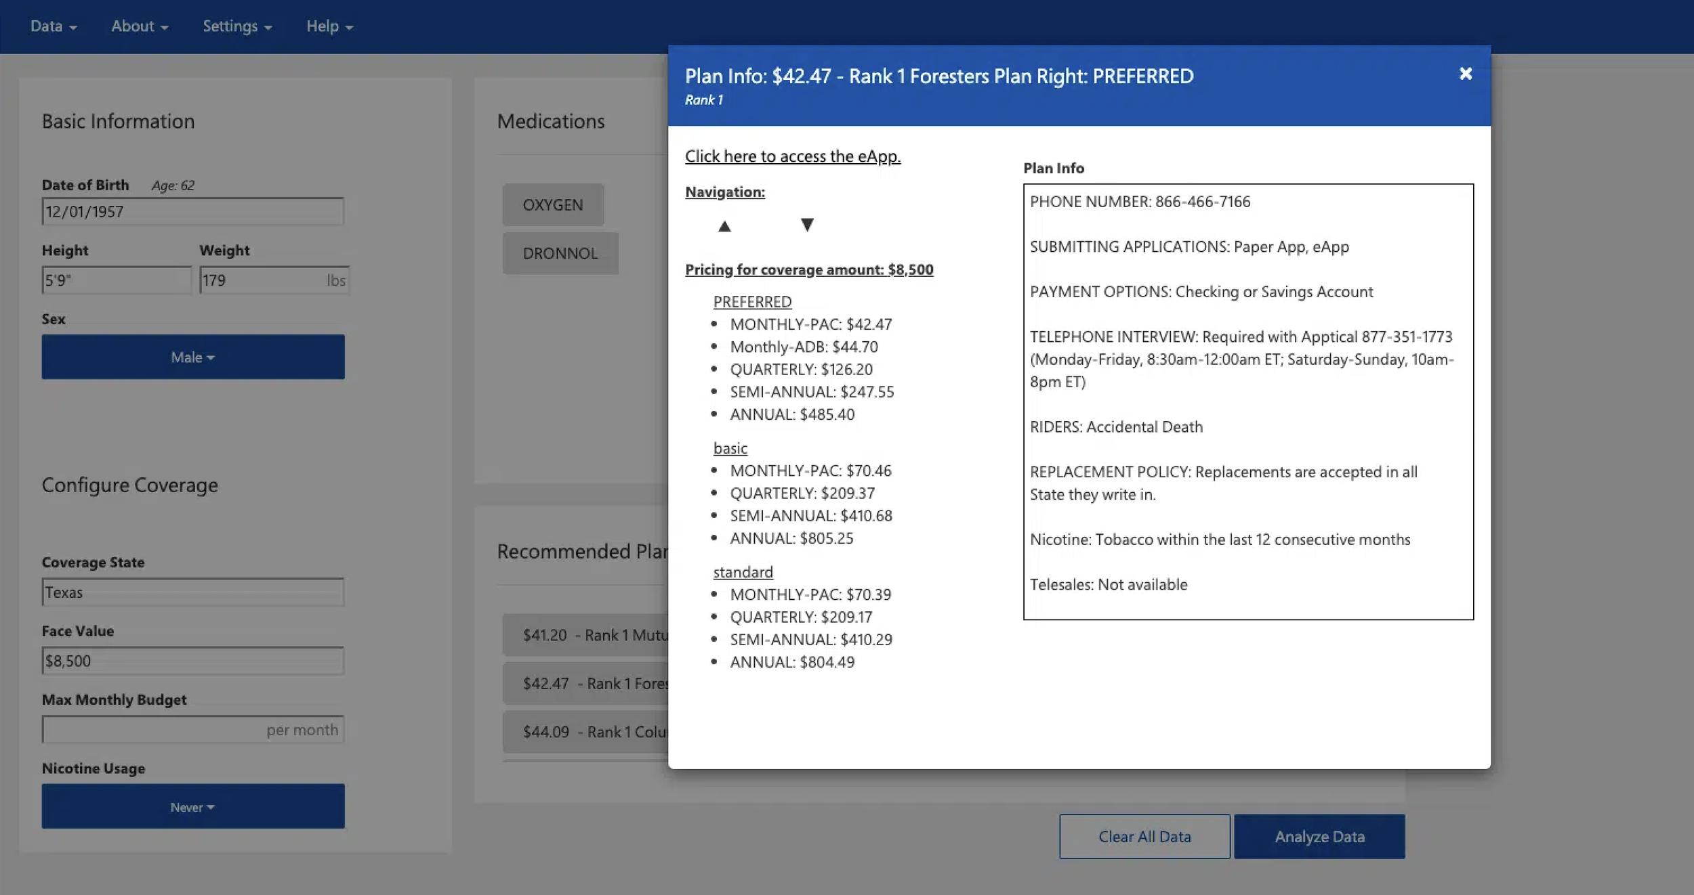Click the Coverage State field
This screenshot has height=895, width=1694.
coord(193,592)
